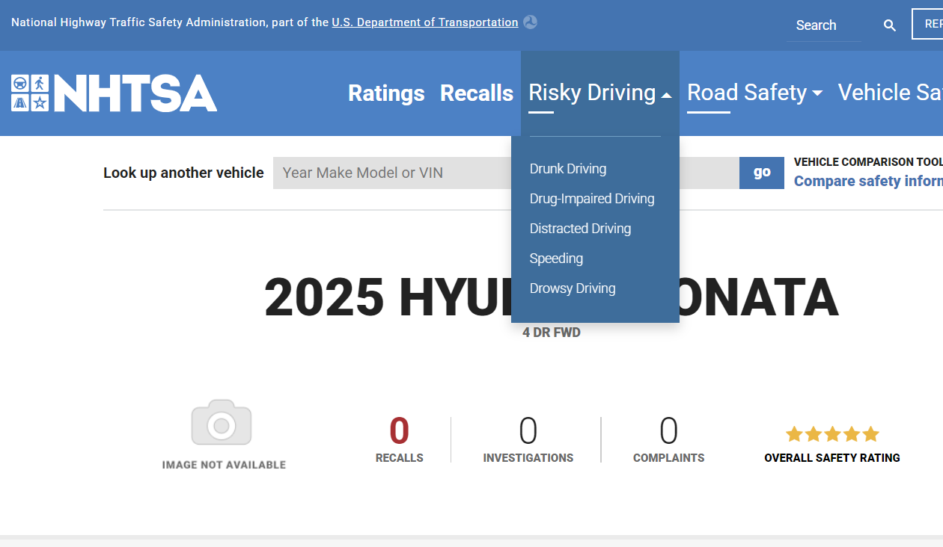Viewport: 943px width, 547px height.
Task: Choose Distracted Driving in the dropdown
Action: [580, 229]
